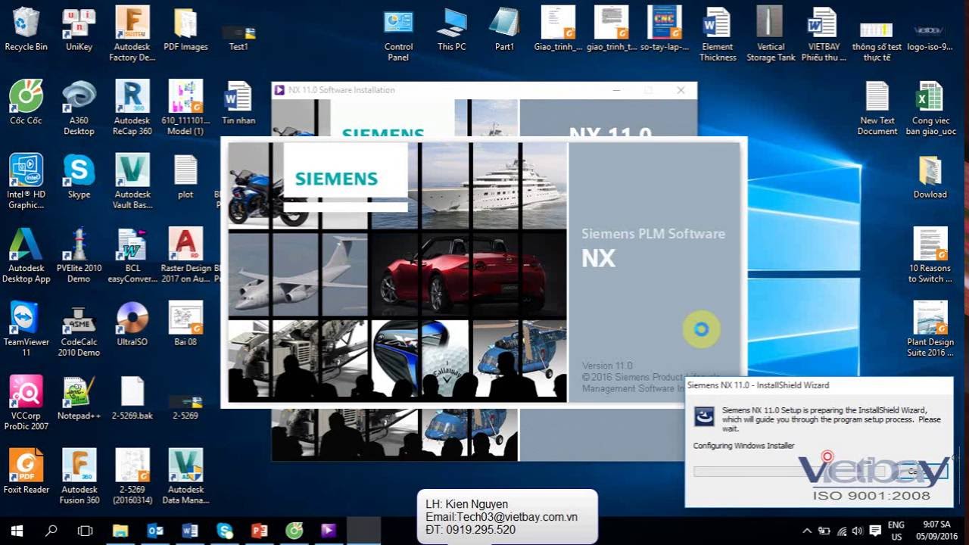This screenshot has height=545, width=969.
Task: Open the plot file icon
Action: pos(185,176)
